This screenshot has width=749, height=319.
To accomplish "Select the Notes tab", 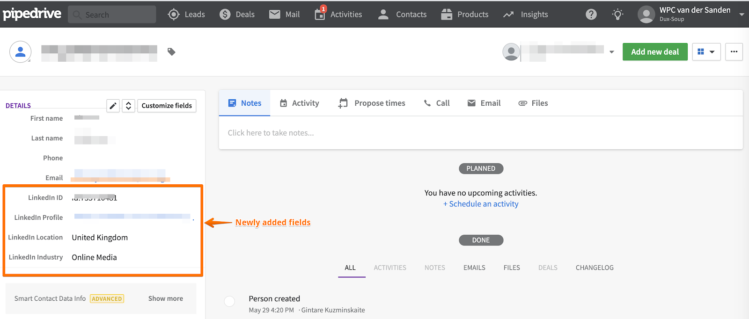I will pyautogui.click(x=244, y=103).
